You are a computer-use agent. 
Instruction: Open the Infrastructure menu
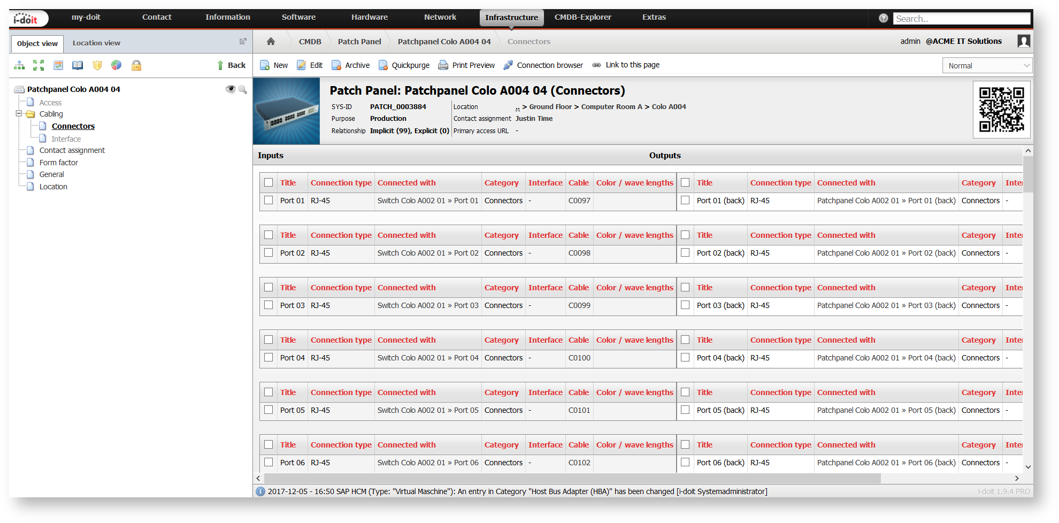coord(511,18)
